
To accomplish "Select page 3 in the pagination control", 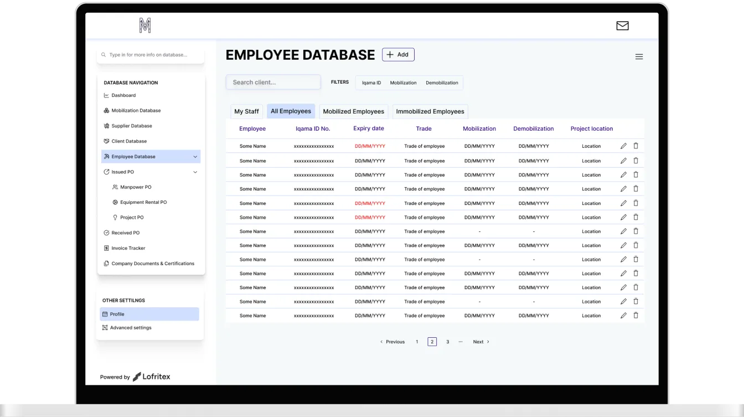I will coord(447,342).
